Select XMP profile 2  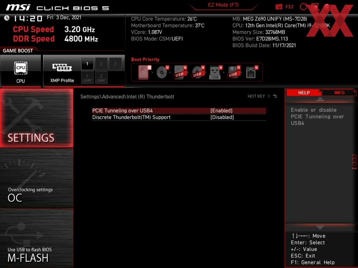(101, 64)
